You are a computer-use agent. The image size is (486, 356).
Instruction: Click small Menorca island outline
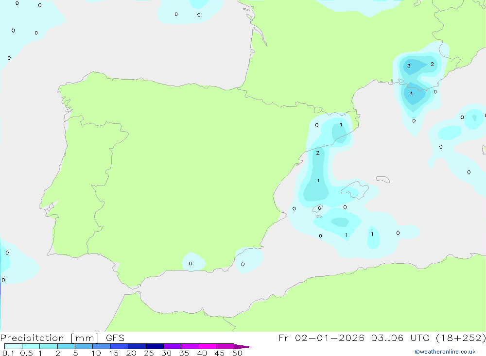[x=383, y=180]
